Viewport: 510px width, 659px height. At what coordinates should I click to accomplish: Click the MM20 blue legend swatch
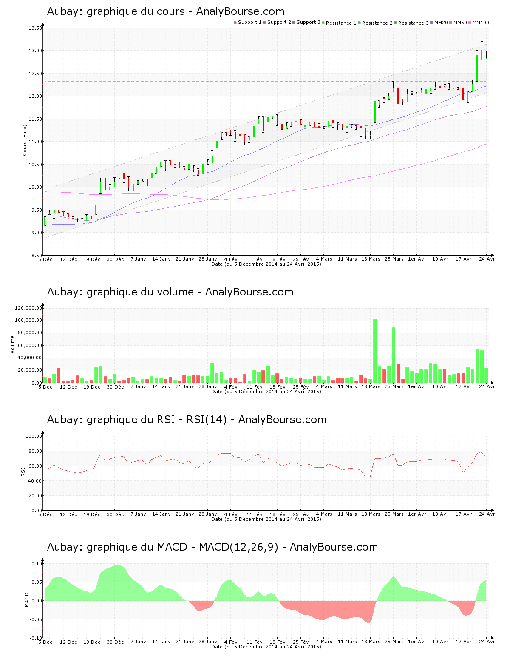point(432,23)
